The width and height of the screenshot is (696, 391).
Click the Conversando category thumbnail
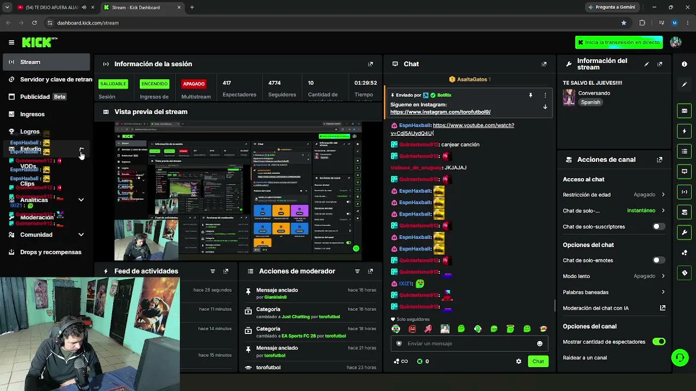point(569,97)
